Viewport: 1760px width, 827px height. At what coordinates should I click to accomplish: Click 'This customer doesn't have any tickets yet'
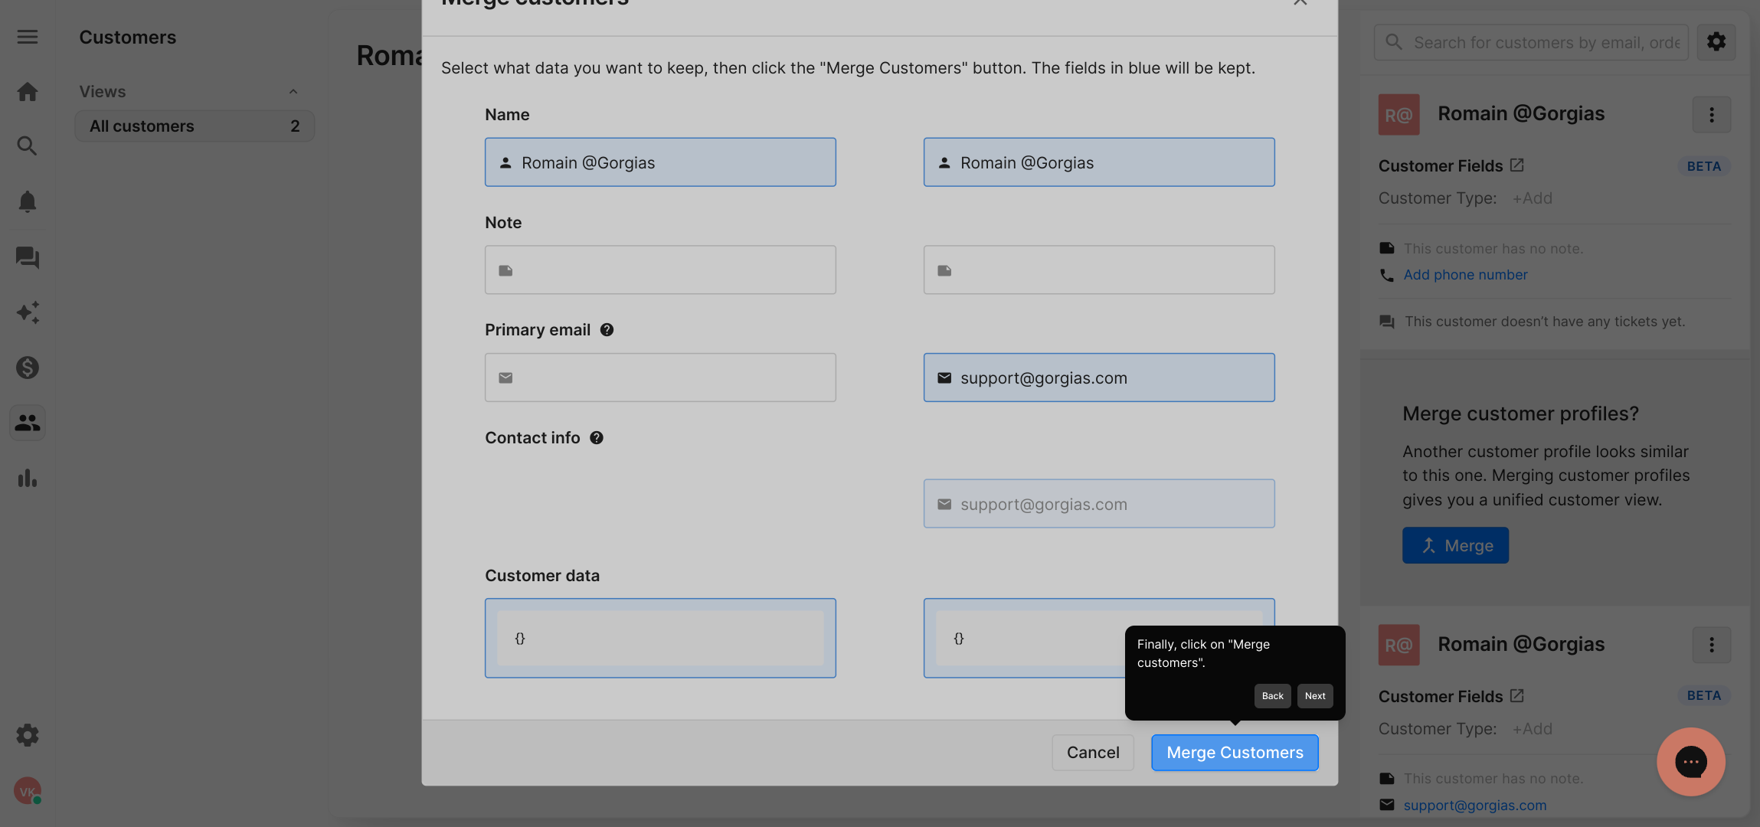coord(1545,322)
